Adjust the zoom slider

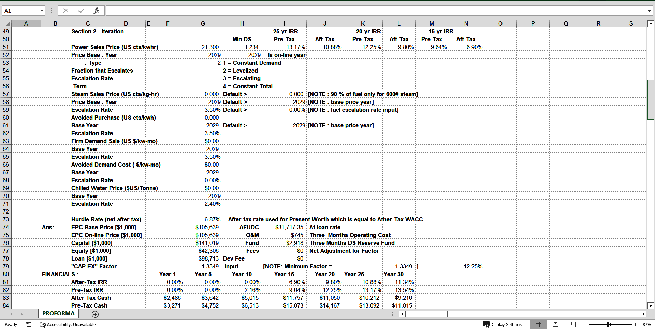click(609, 324)
